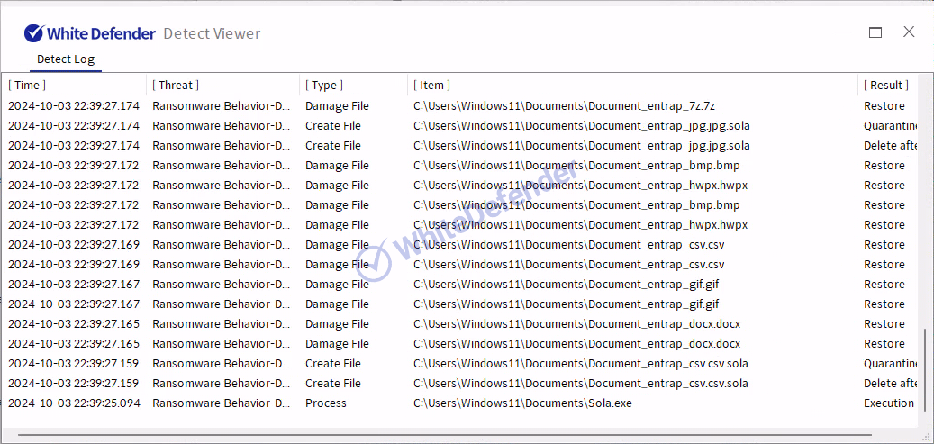This screenshot has width=934, height=444.
Task: Close the Detect Viewer window
Action: pos(909,32)
